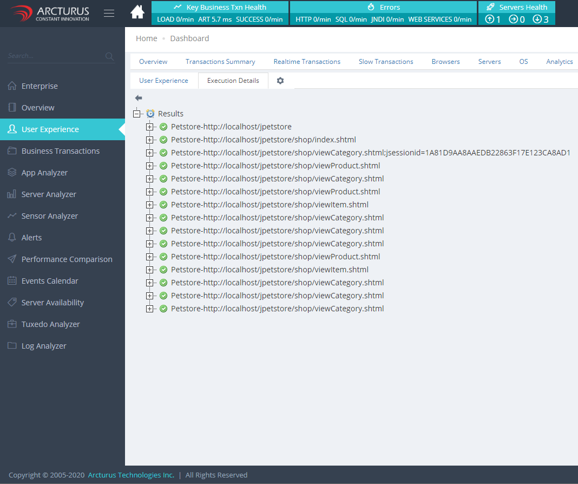Click the Events Calendar icon in sidebar
The image size is (578, 484).
[12, 281]
